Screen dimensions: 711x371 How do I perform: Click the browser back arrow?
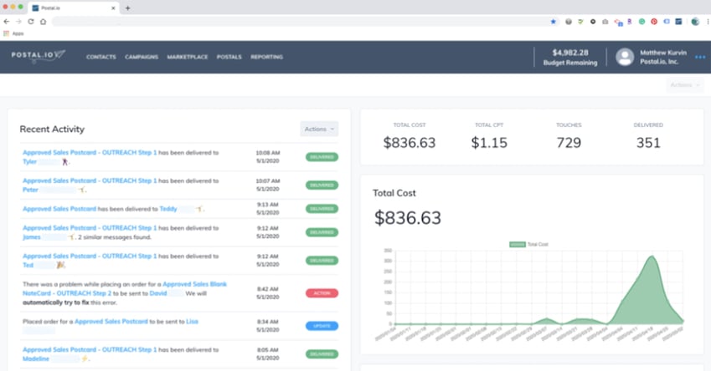(x=8, y=22)
